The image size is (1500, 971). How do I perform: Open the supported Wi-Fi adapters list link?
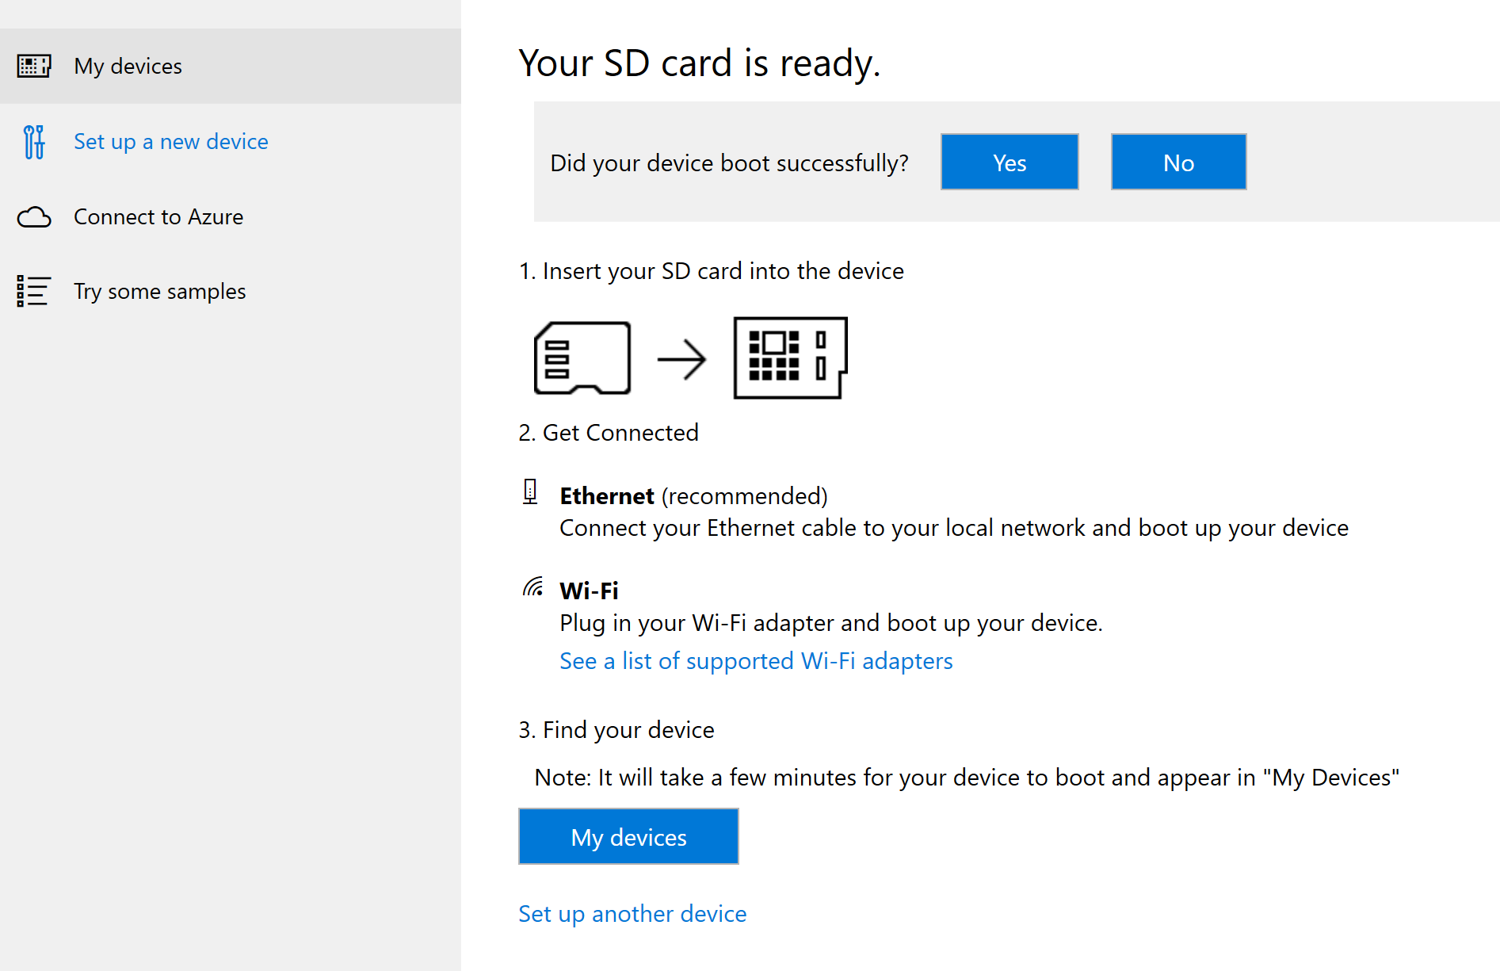click(755, 661)
